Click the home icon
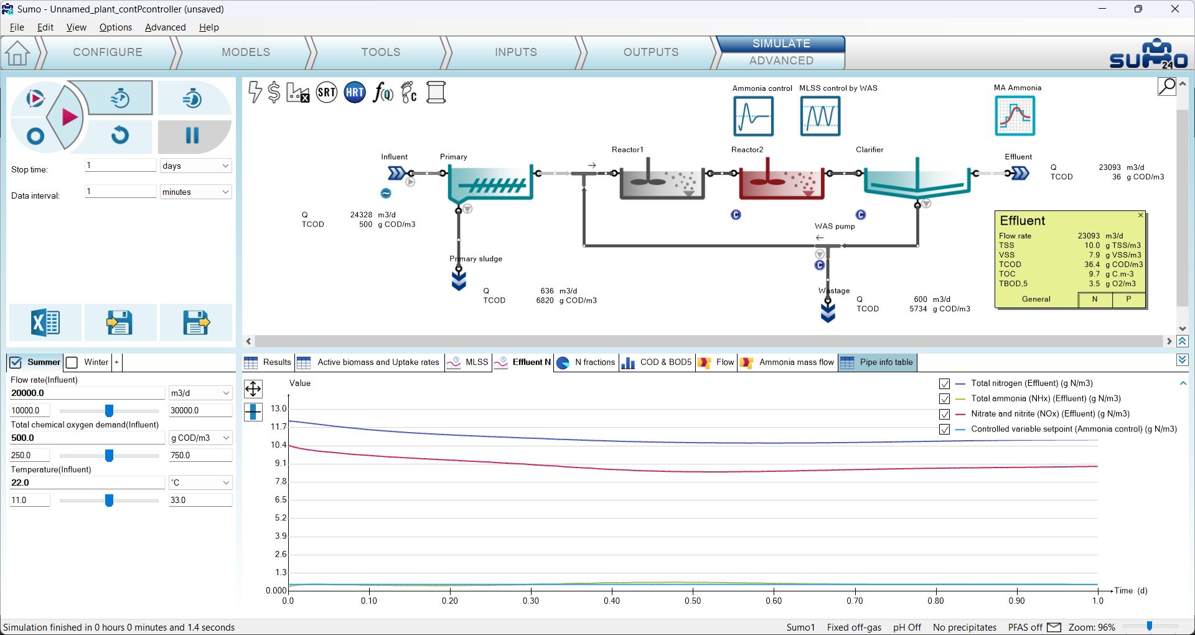 tap(17, 53)
